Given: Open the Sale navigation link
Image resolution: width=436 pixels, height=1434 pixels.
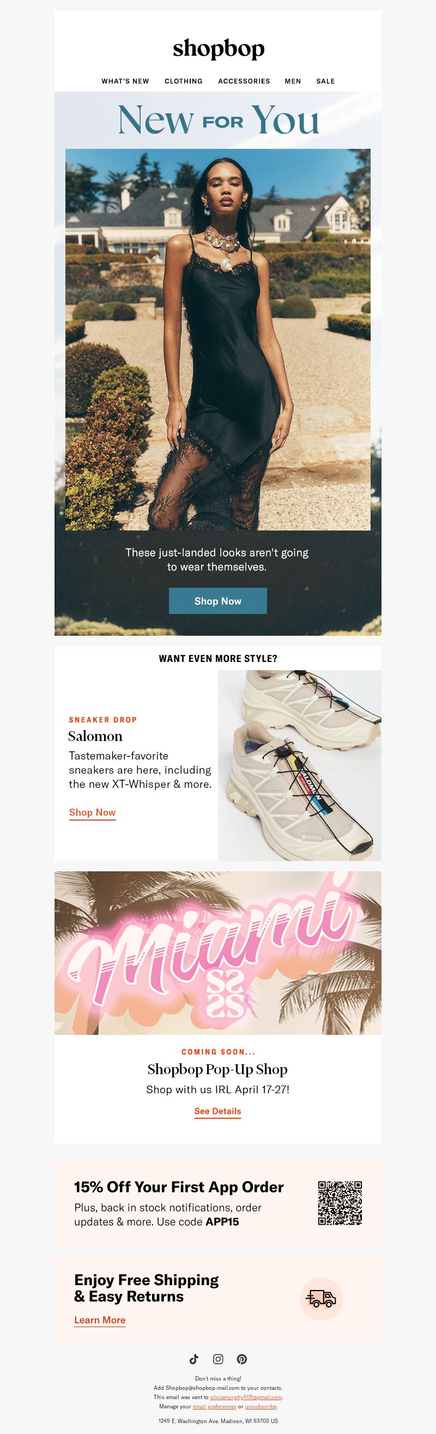Looking at the screenshot, I should (x=325, y=81).
